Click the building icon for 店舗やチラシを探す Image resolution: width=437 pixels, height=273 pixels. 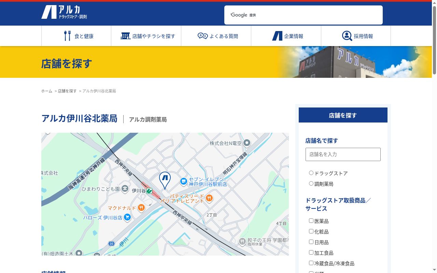[x=125, y=36]
